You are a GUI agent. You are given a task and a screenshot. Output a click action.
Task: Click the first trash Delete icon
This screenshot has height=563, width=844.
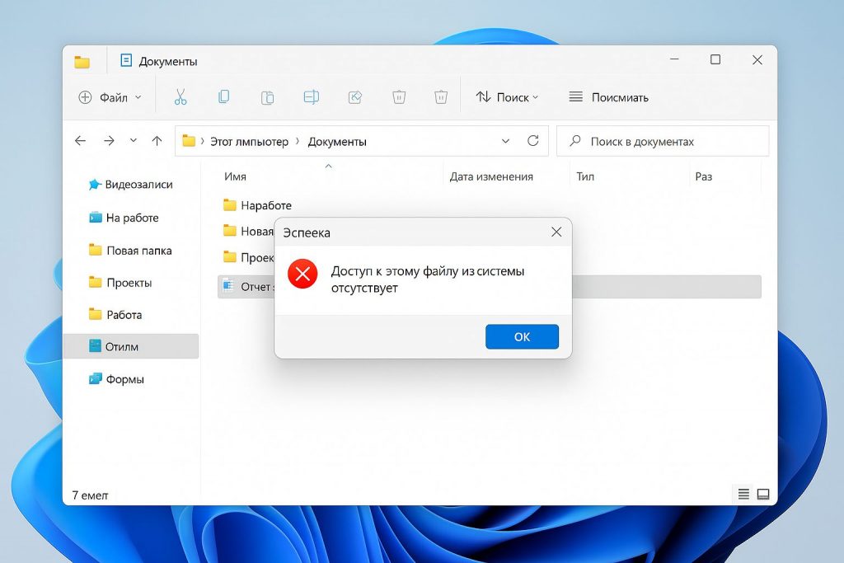[399, 97]
